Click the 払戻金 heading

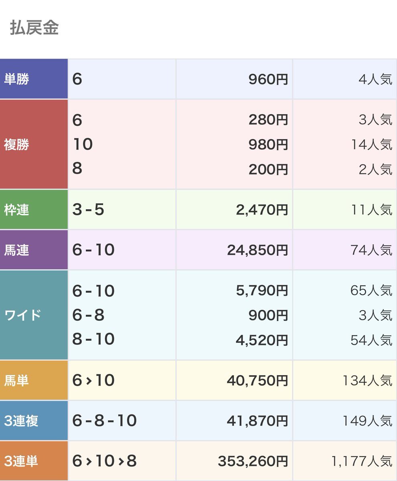[34, 28]
